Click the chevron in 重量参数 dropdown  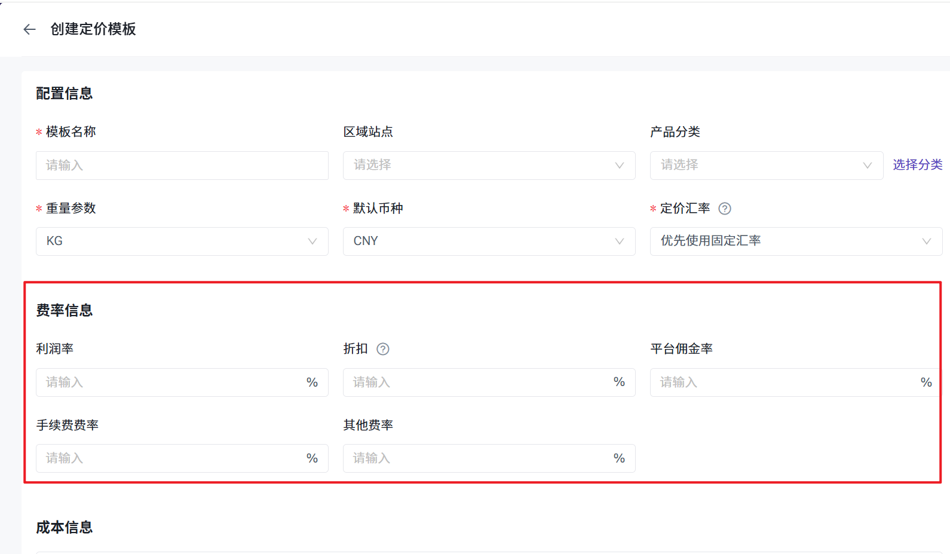click(x=312, y=241)
